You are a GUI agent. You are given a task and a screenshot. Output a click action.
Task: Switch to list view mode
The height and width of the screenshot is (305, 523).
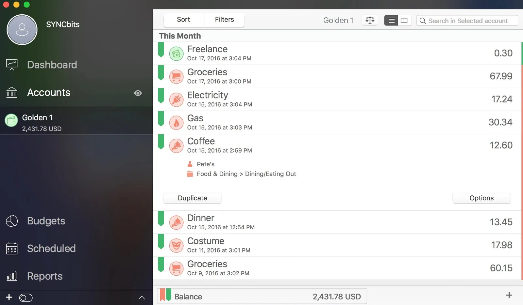coord(391,20)
